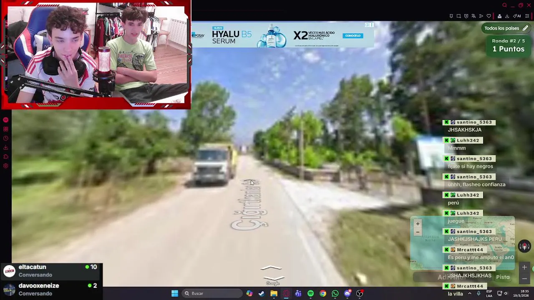
Task: Click the CONOCELO button in the ad
Action: [x=353, y=35]
